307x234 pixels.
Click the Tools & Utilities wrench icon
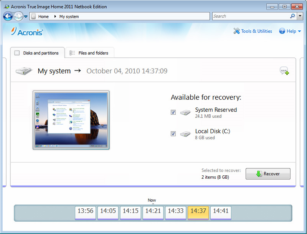tap(236, 31)
